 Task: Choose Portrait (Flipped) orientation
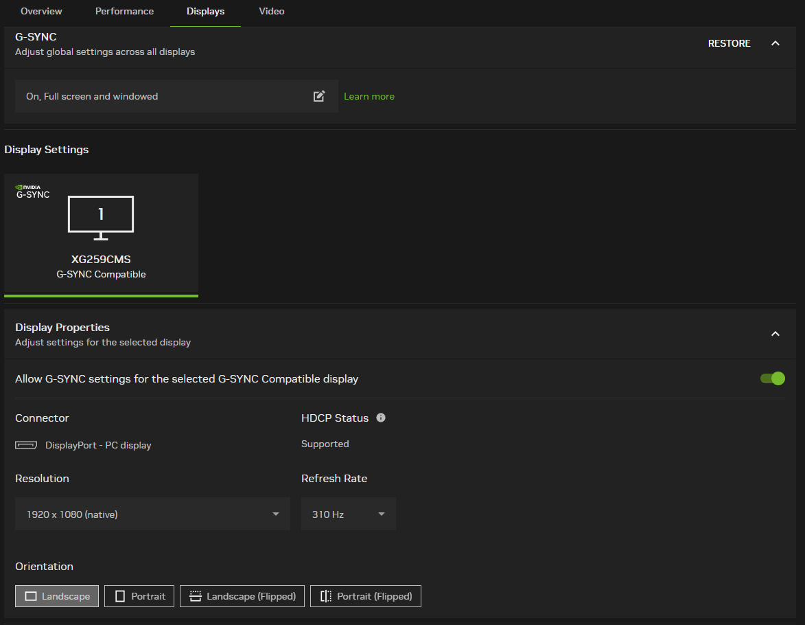[x=366, y=596]
